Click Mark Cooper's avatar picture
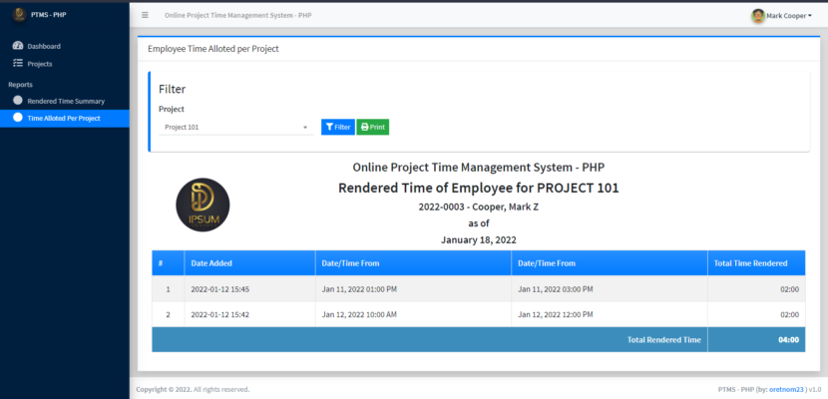Image resolution: width=828 pixels, height=399 pixels. 758,16
